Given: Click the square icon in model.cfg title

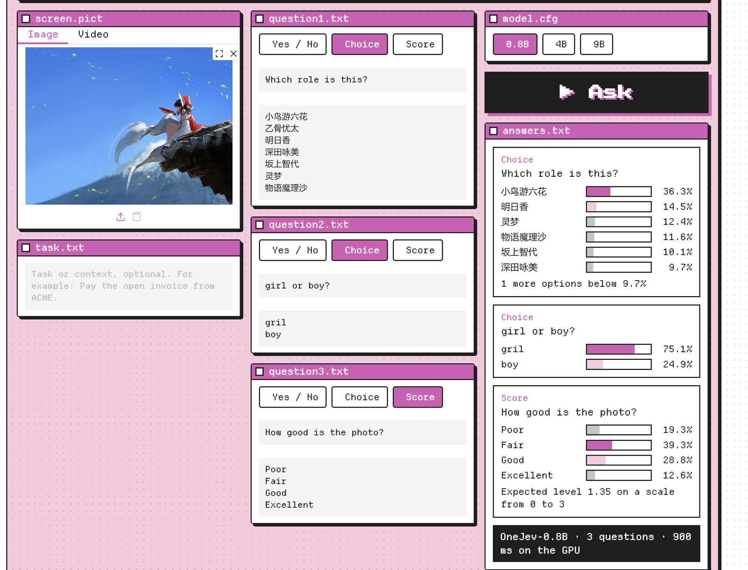Looking at the screenshot, I should [x=494, y=19].
